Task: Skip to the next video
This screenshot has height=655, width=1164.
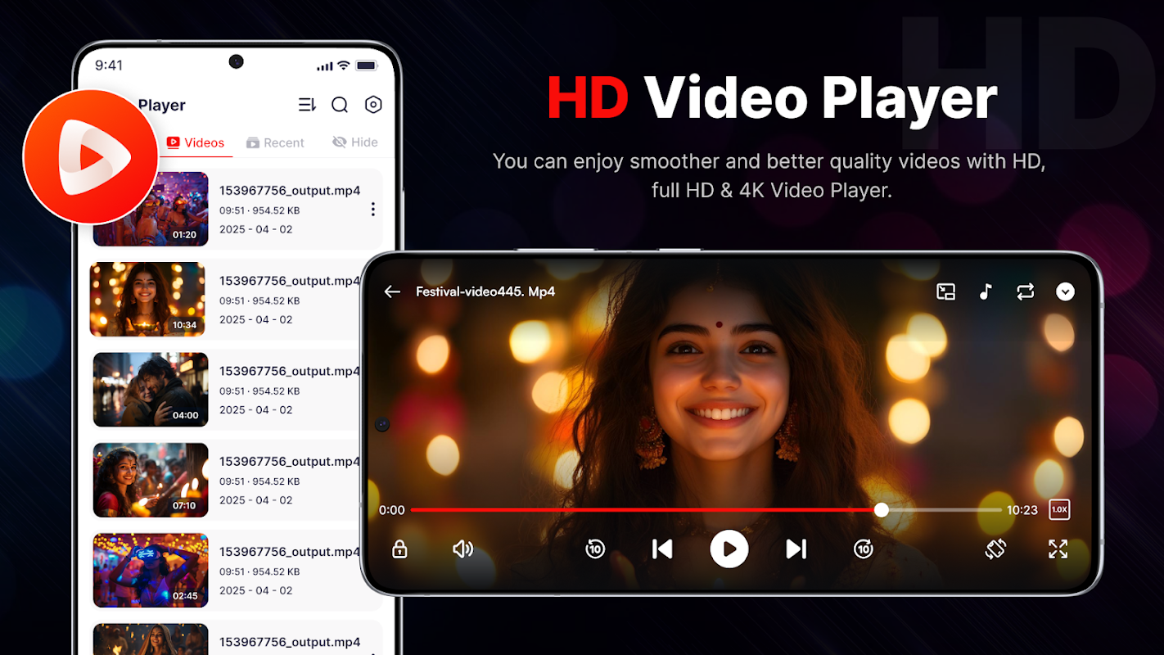Action: (x=796, y=549)
